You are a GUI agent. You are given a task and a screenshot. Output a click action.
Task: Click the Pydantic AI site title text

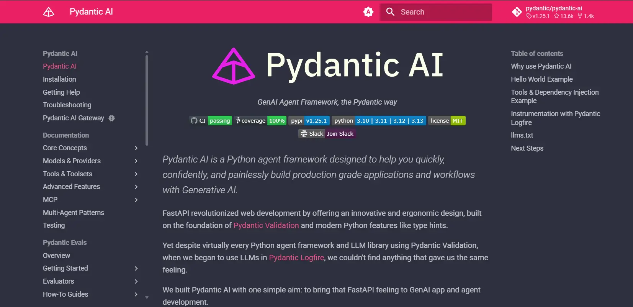[x=91, y=12]
